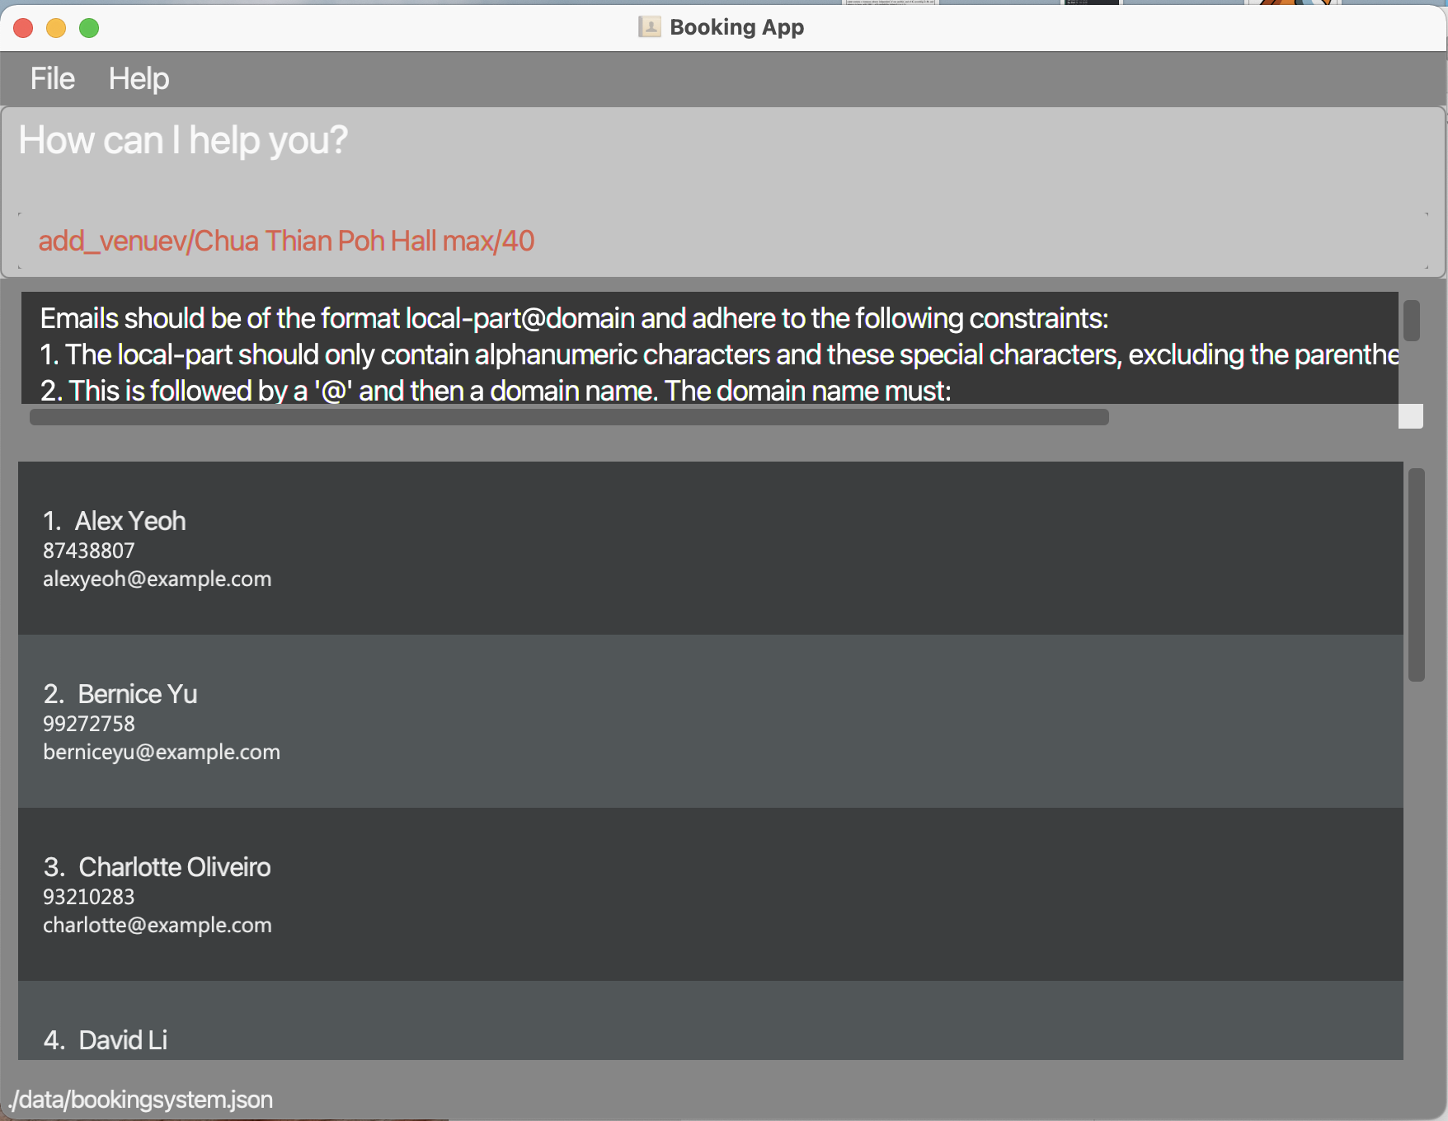Viewport: 1448px width, 1121px height.
Task: Select the email format constraints message box
Action: coord(577,354)
